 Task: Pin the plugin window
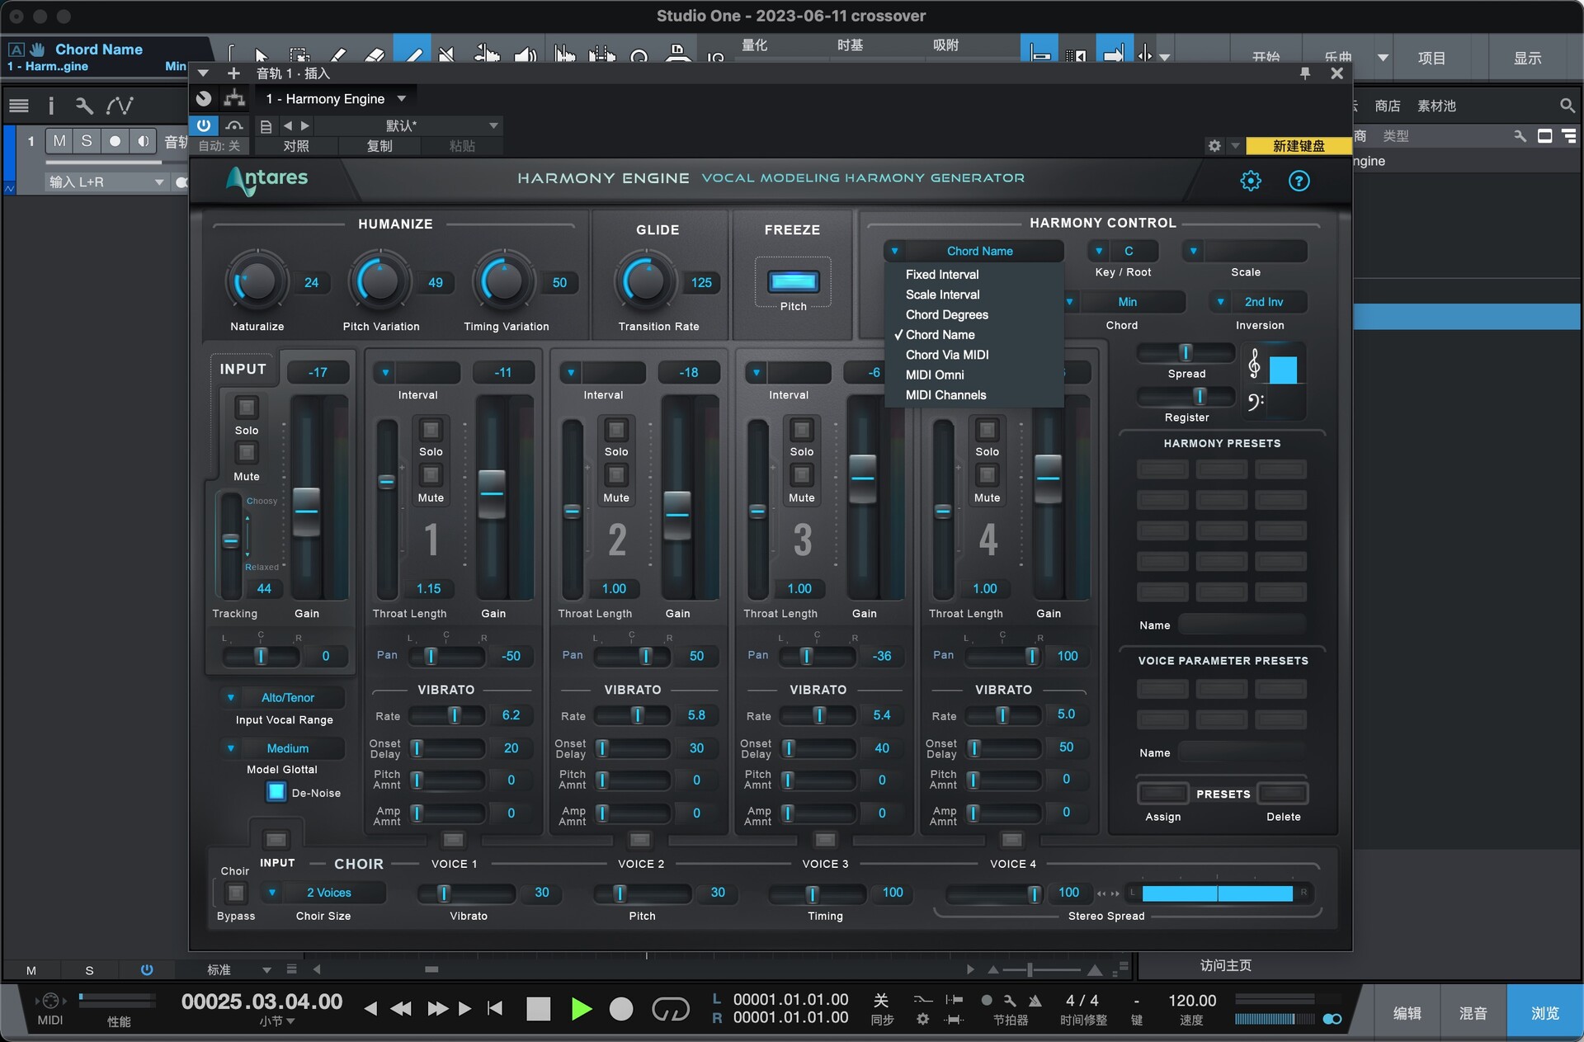click(1305, 73)
